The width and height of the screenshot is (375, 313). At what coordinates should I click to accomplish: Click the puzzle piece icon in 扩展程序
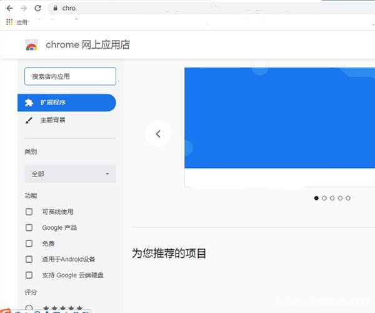29,103
